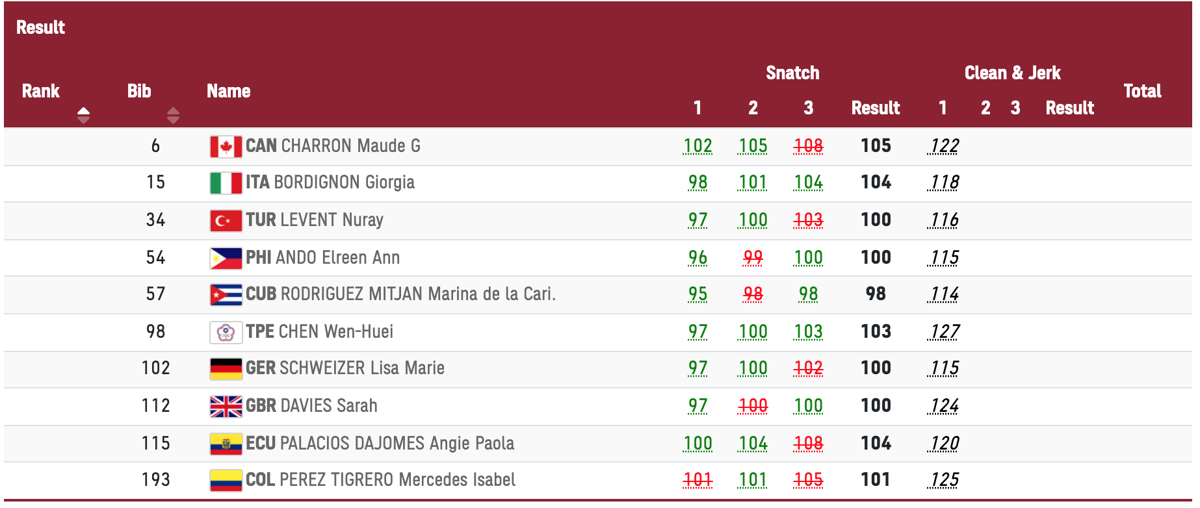
Task: Sort table by Rank column arrows
Action: pyautogui.click(x=83, y=116)
